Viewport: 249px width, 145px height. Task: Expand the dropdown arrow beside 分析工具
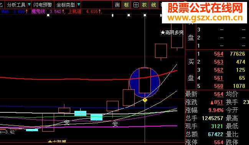pos(29,5)
